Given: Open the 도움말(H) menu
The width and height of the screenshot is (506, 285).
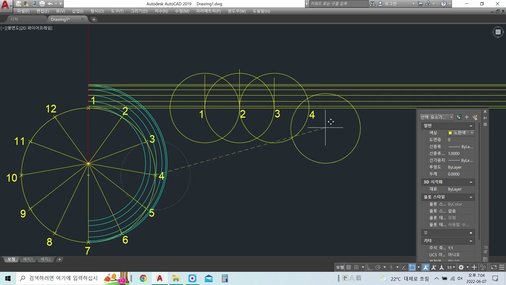Looking at the screenshot, I should [x=261, y=11].
